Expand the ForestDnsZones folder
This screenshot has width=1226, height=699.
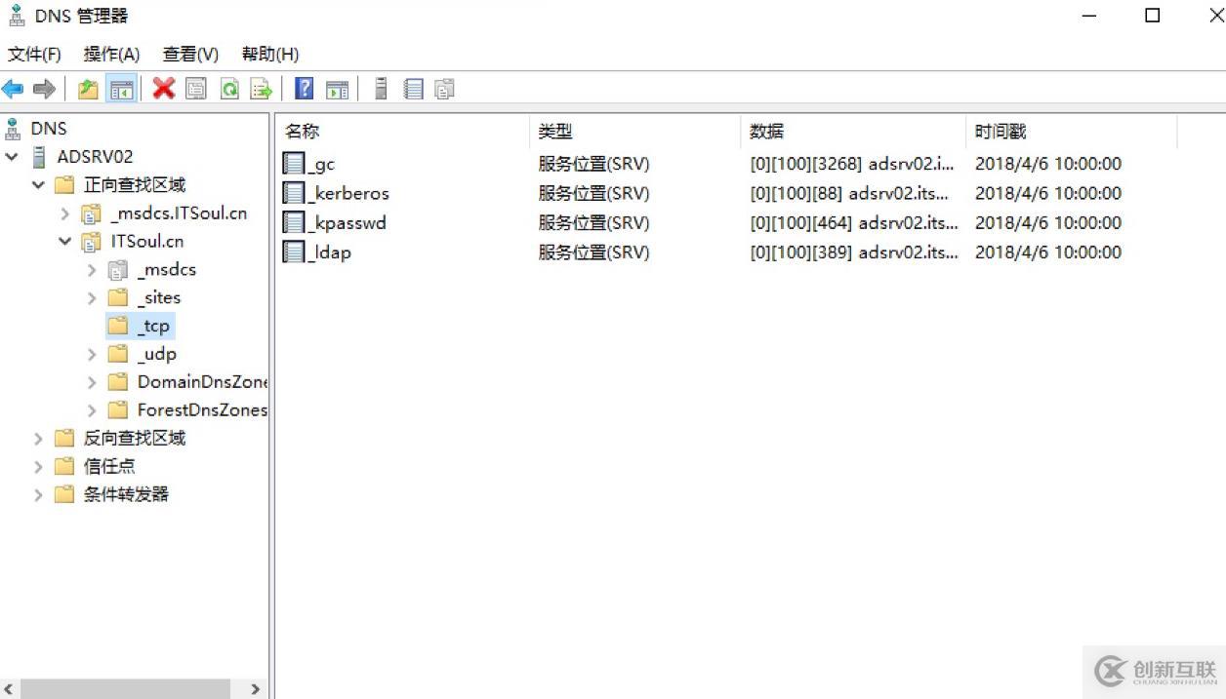click(x=92, y=410)
